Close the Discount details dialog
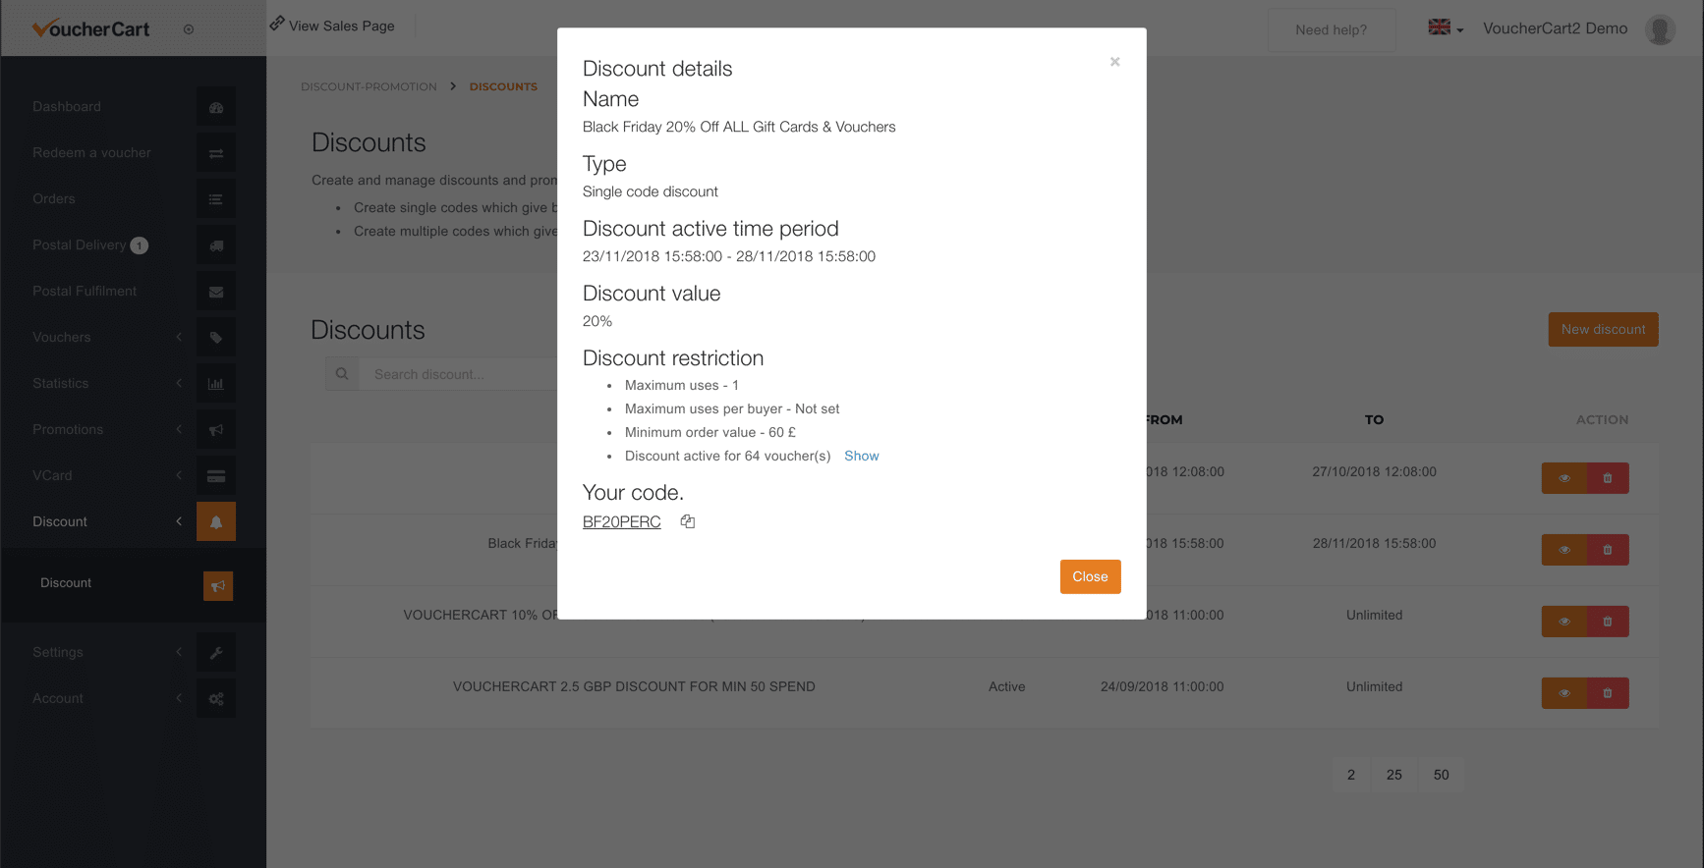 (1090, 576)
